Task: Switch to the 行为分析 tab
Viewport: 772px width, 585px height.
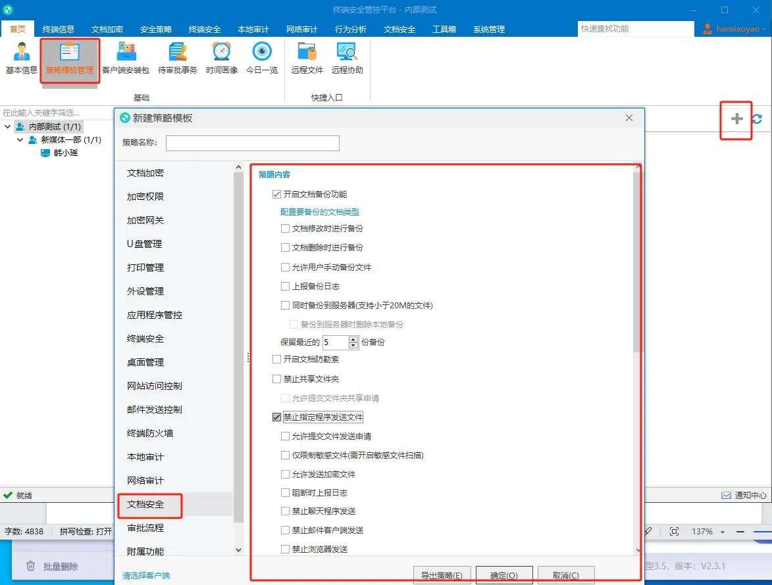Action: [x=351, y=29]
